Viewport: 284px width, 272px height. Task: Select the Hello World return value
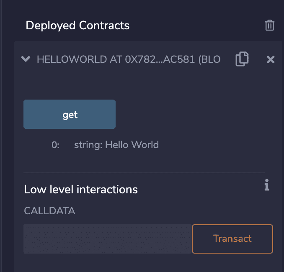coord(132,145)
